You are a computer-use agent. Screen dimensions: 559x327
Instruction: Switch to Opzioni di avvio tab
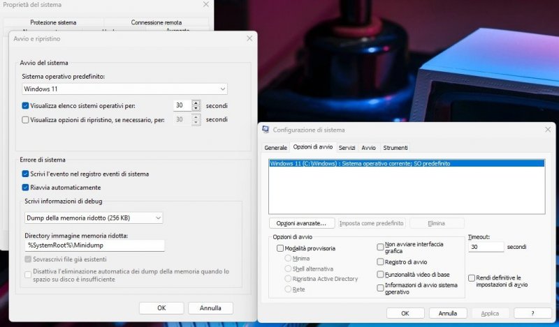(x=312, y=147)
